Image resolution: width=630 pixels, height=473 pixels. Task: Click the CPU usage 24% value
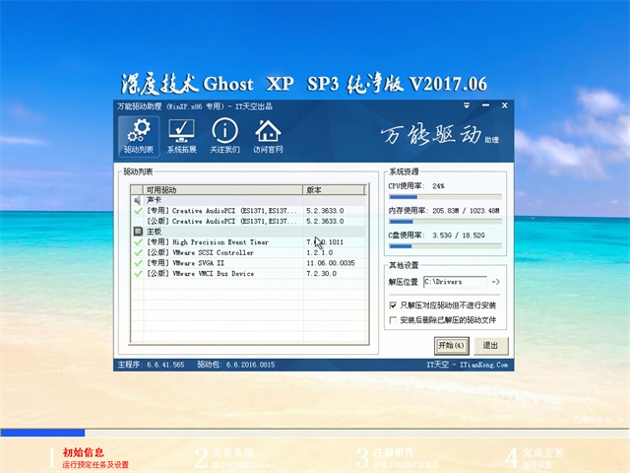438,186
